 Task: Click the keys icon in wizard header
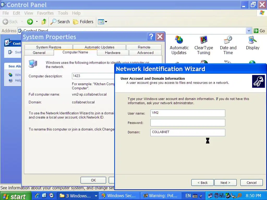(258, 81)
